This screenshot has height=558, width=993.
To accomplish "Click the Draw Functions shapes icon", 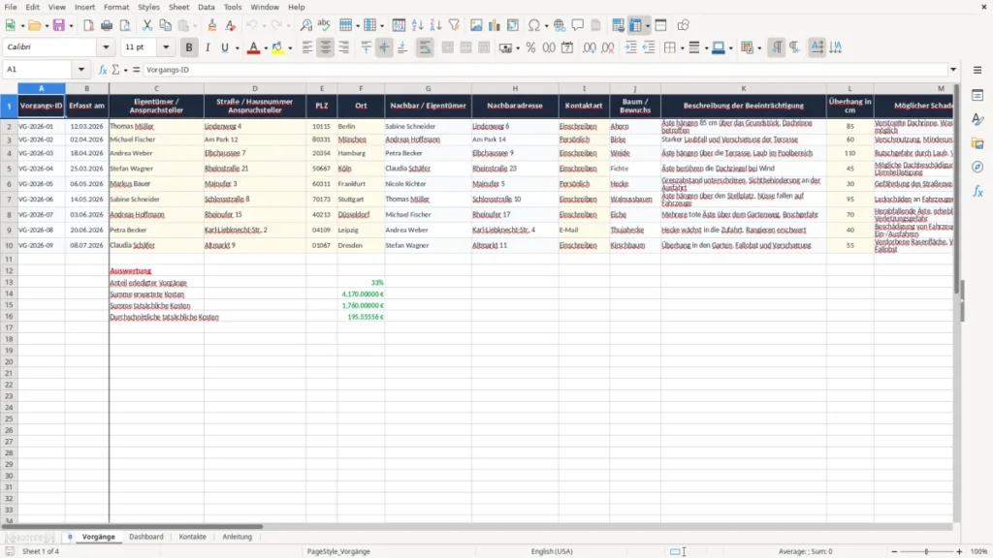I will [x=683, y=25].
